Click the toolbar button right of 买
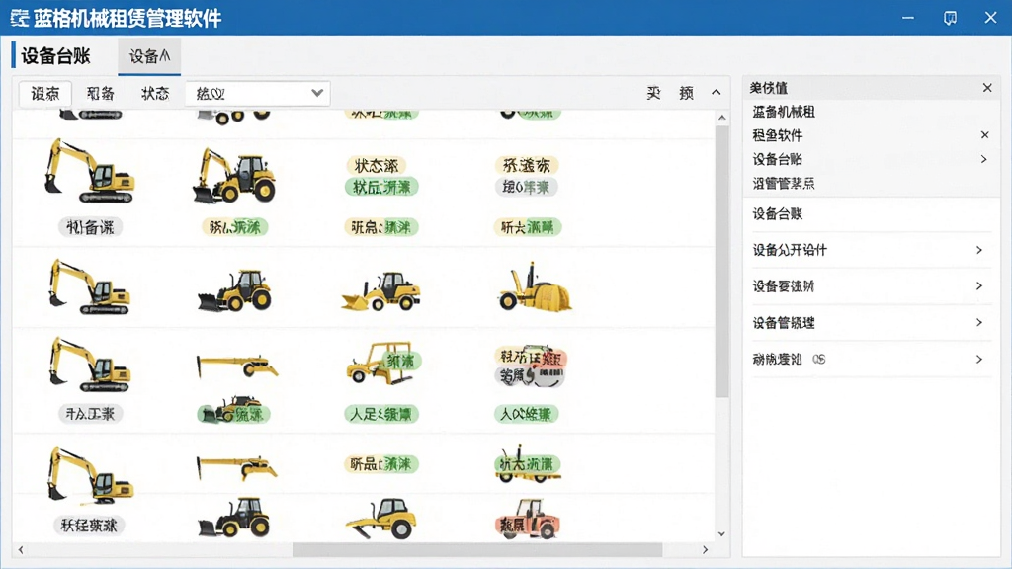Viewport: 1012px width, 569px height. pos(686,94)
